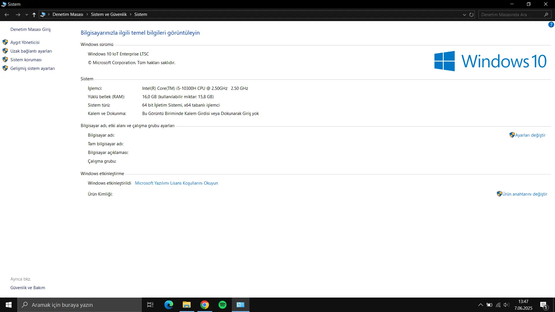Image resolution: width=555 pixels, height=312 pixels.
Task: Open clock showing 13:47 7.06.2025
Action: (523, 305)
